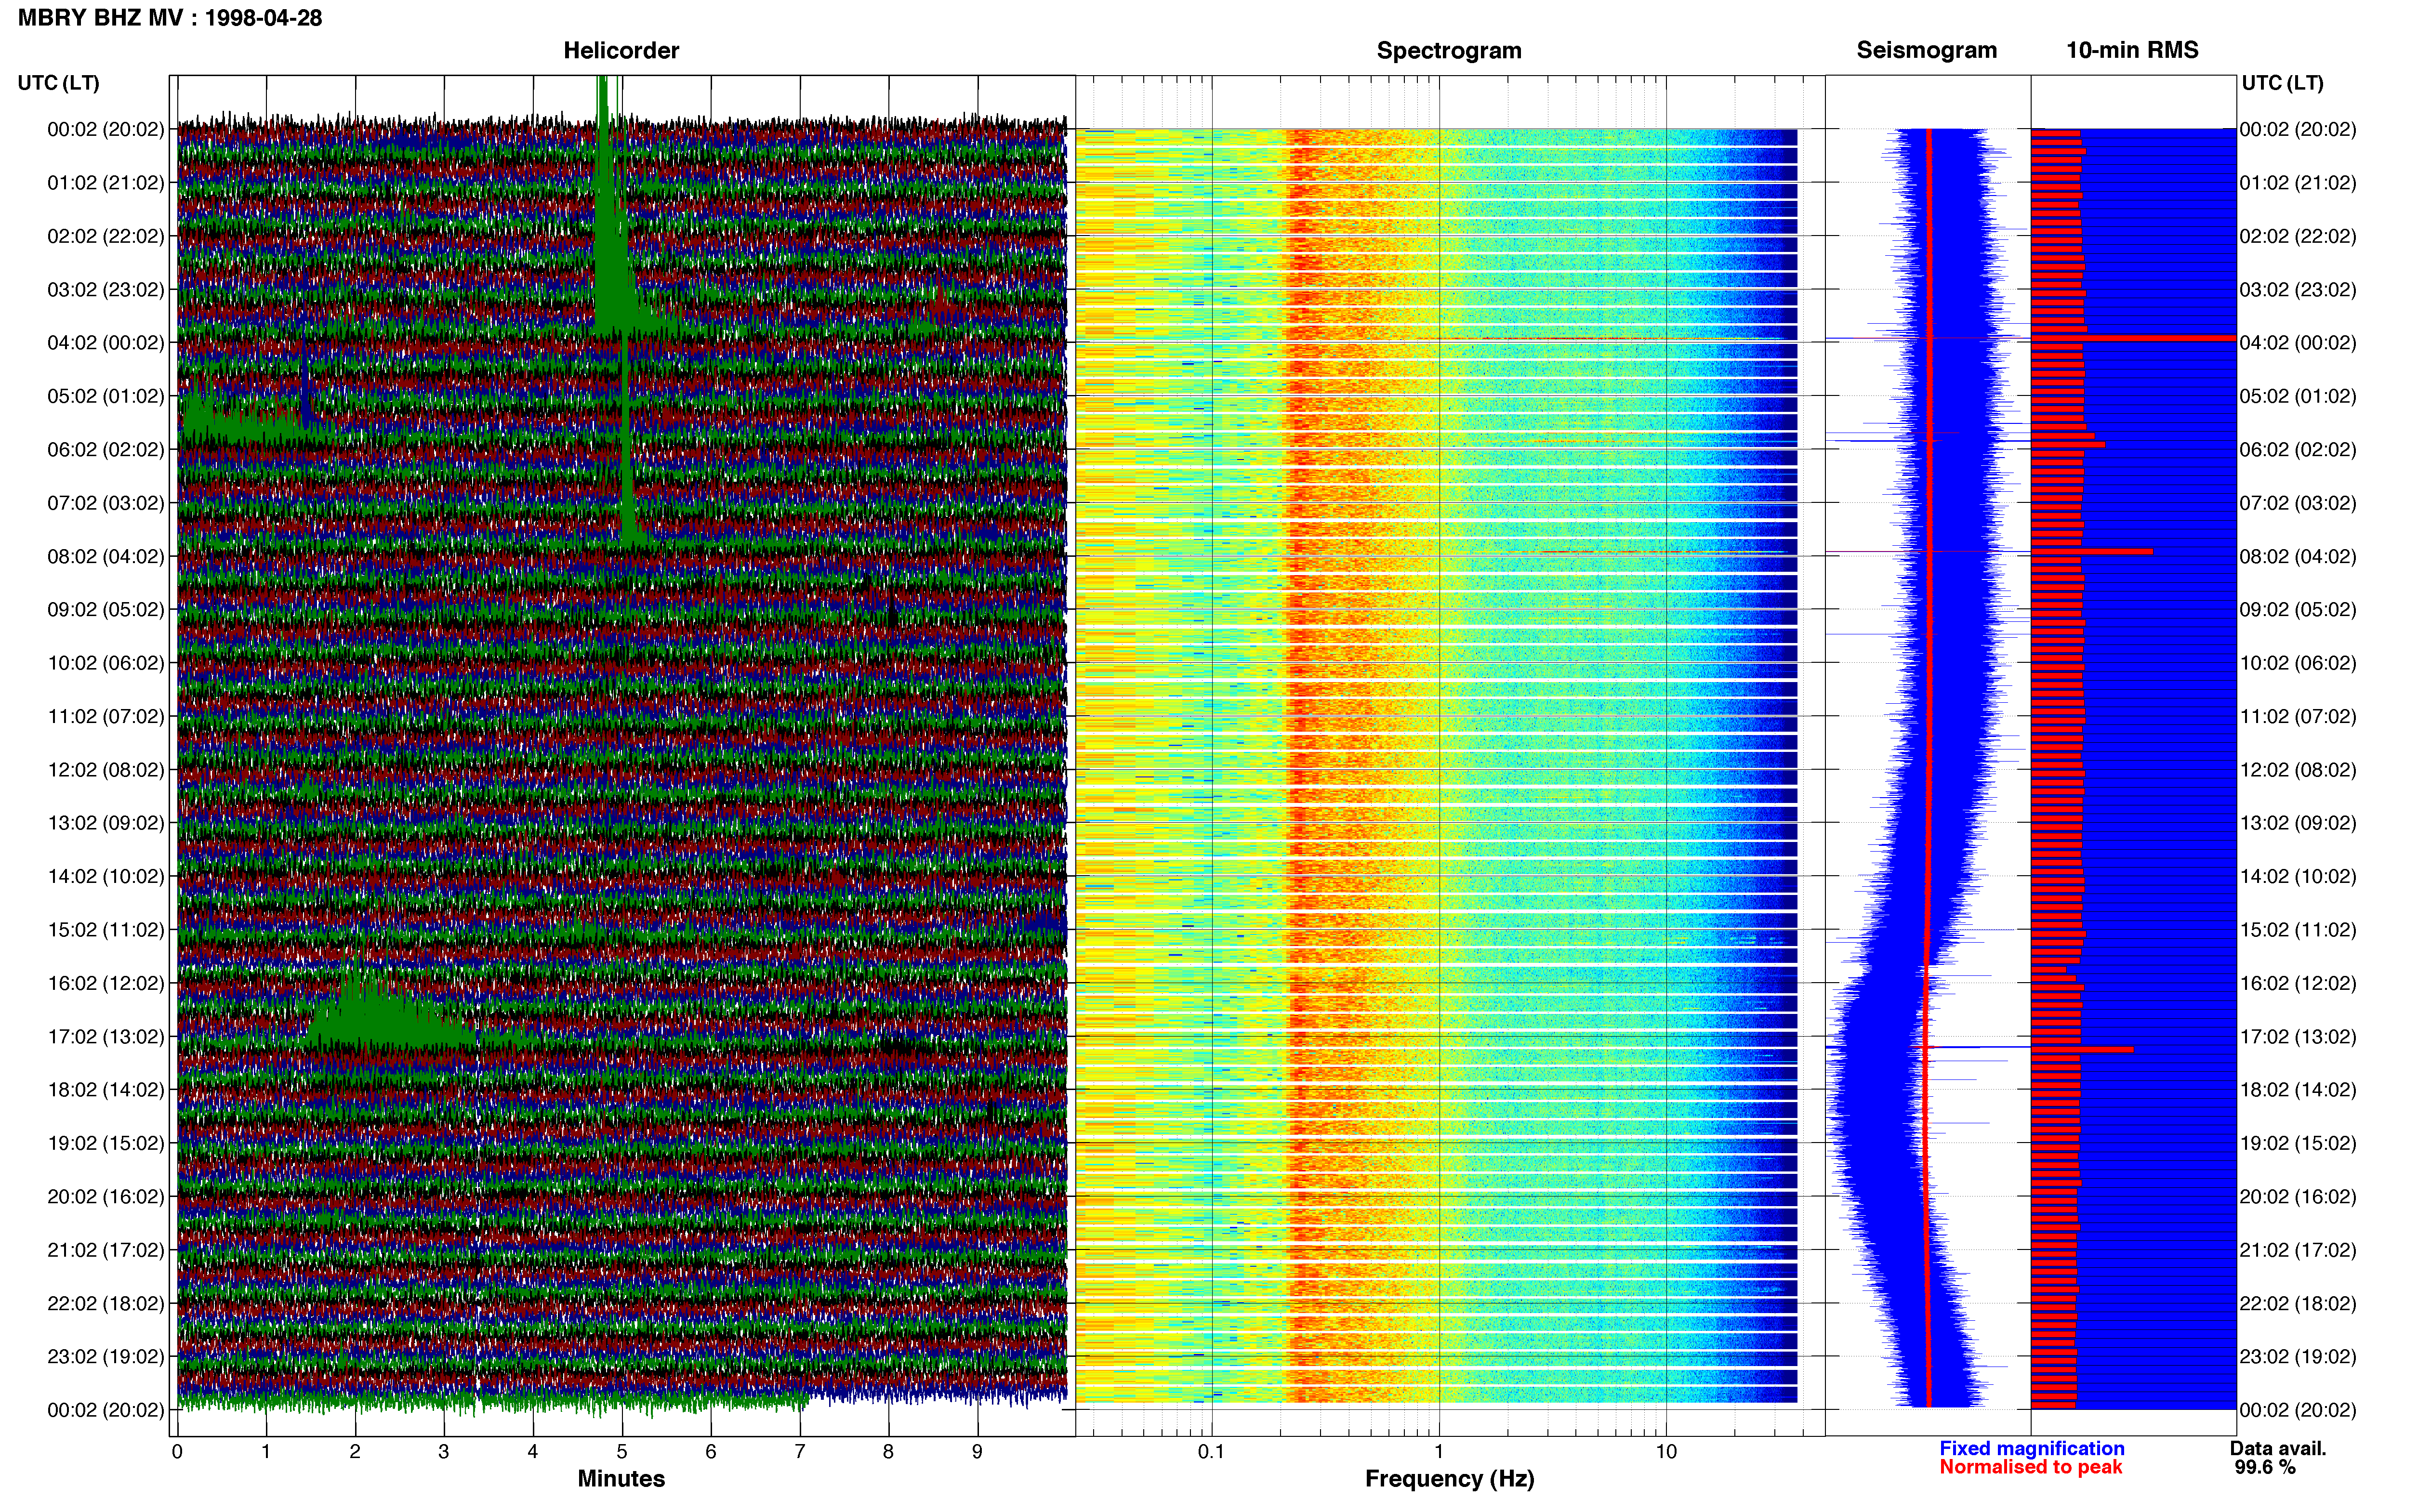Click the red RMS spike at 08:02
2418x1512 pixels.
coord(2092,551)
